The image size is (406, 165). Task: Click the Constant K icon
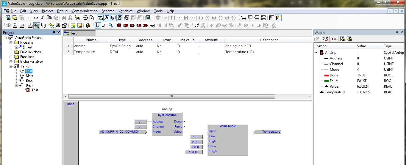(x=132, y=26)
